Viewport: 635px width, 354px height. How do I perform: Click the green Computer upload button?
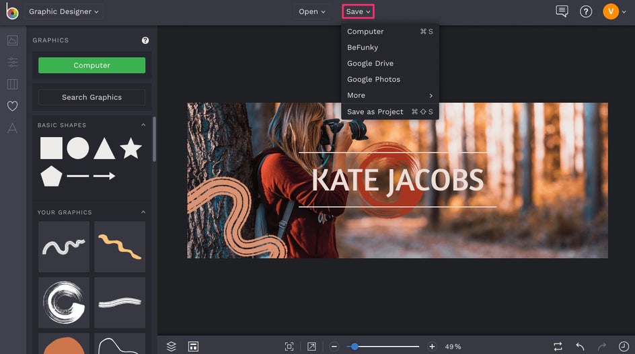91,65
